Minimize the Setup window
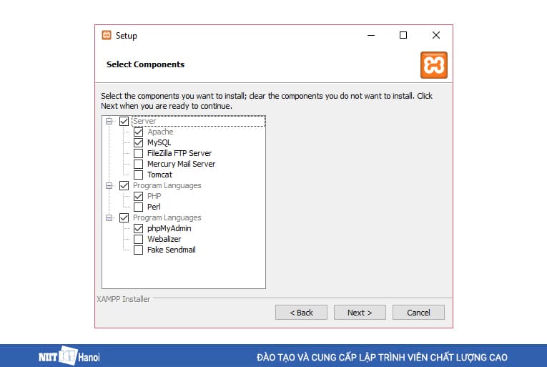 pyautogui.click(x=371, y=35)
